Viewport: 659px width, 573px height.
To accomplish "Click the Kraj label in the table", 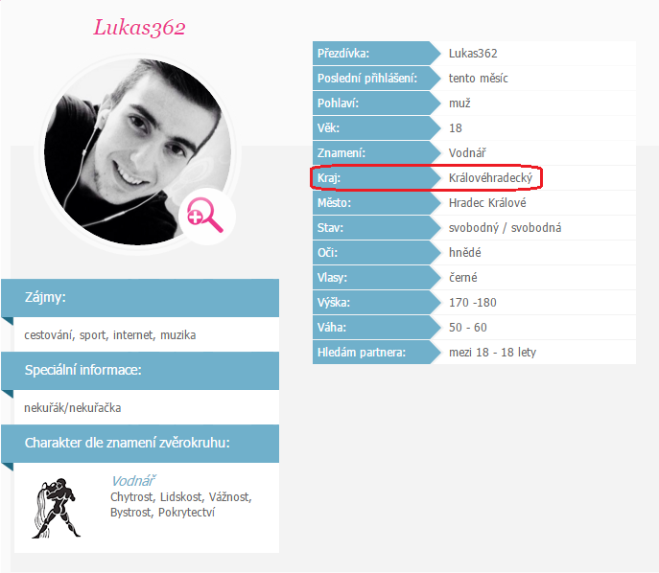I will coord(329,178).
